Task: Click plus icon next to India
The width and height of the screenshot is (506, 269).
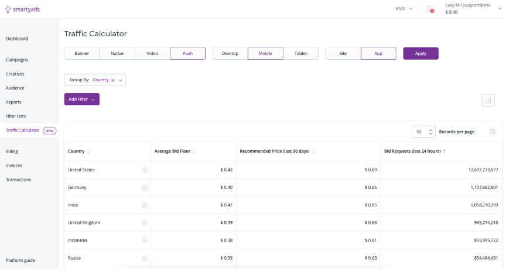Action: pyautogui.click(x=145, y=205)
